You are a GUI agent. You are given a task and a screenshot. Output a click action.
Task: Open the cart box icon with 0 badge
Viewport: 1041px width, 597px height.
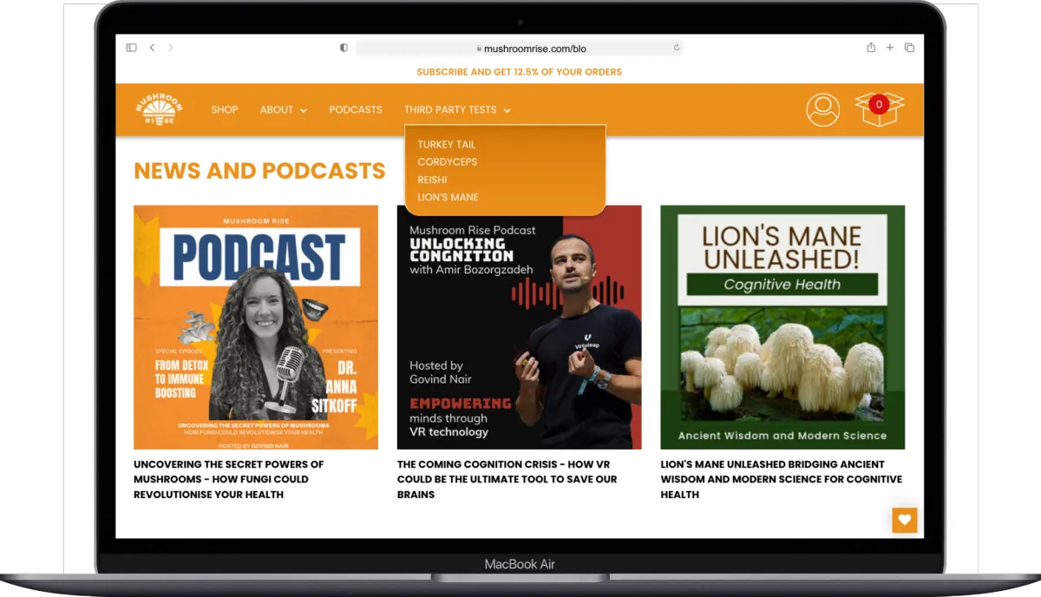coord(879,109)
